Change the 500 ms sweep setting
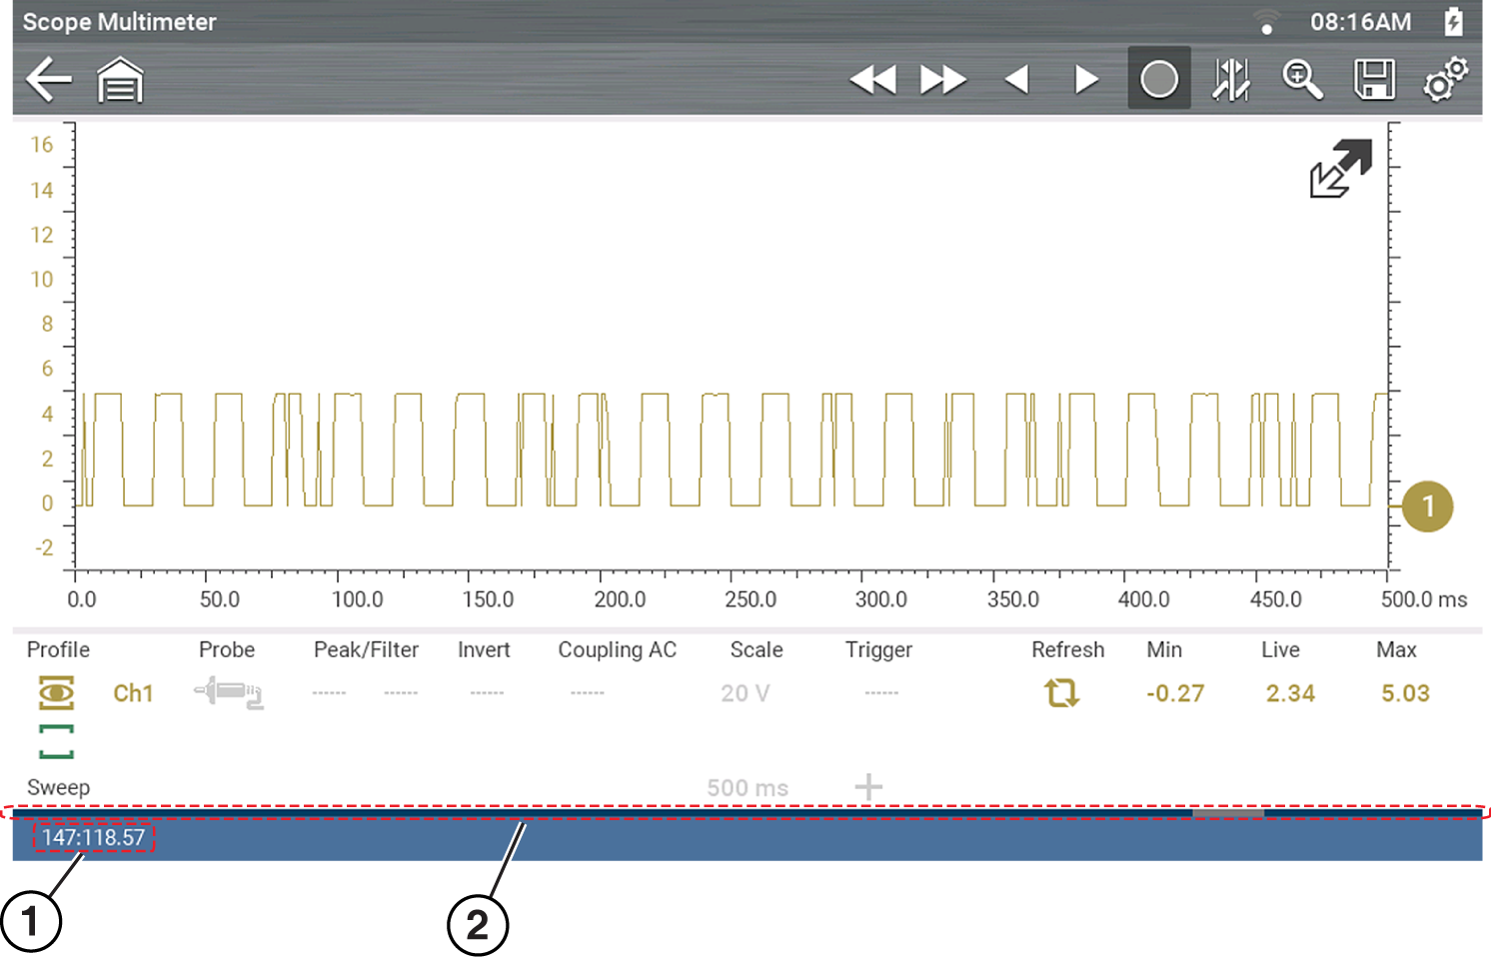This screenshot has width=1491, height=957. (747, 788)
